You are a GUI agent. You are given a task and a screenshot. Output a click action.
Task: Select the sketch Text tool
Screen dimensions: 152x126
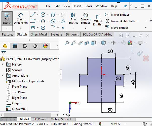pos(63,21)
